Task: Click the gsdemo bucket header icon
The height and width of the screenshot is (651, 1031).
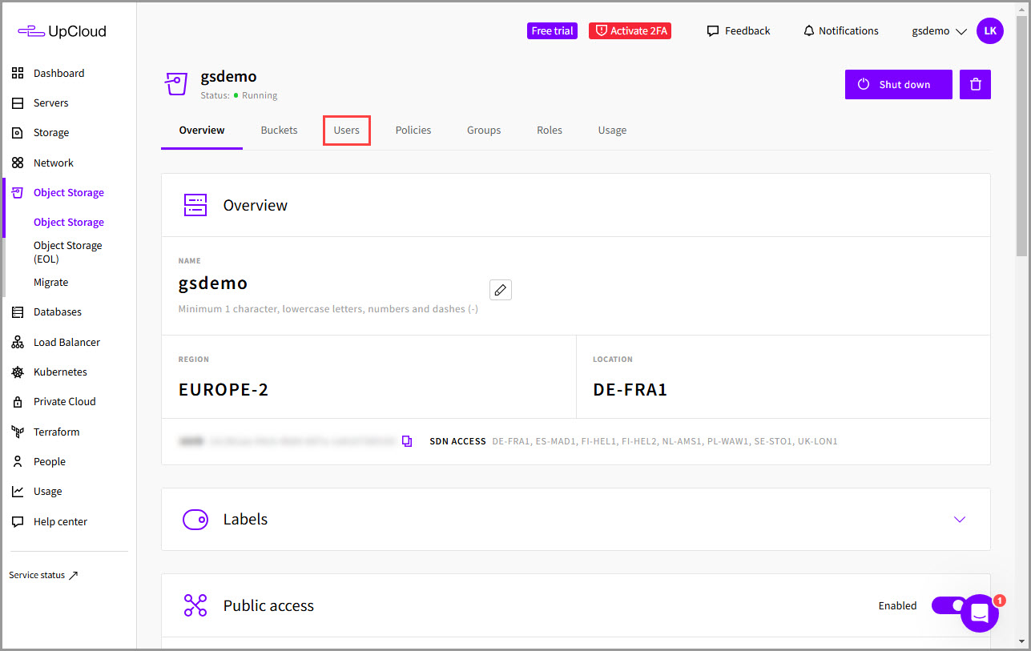Action: click(x=175, y=84)
